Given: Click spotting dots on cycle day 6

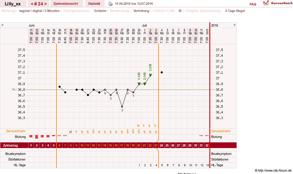Looking at the screenshot, I should [59, 135].
